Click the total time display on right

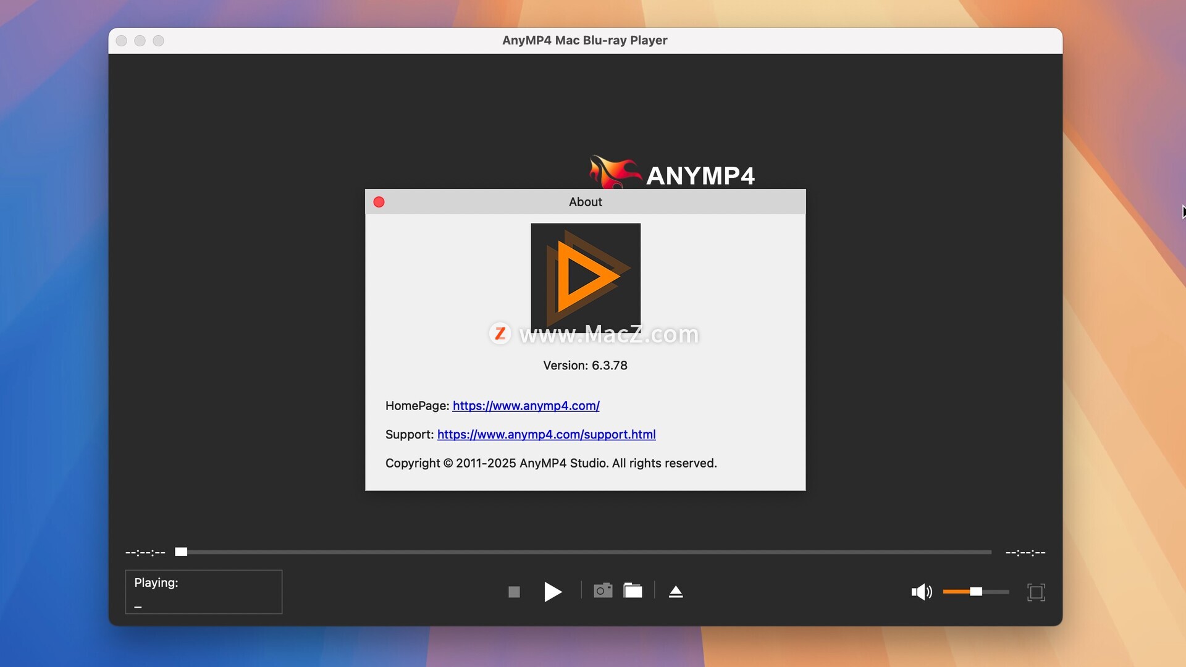(x=1025, y=552)
